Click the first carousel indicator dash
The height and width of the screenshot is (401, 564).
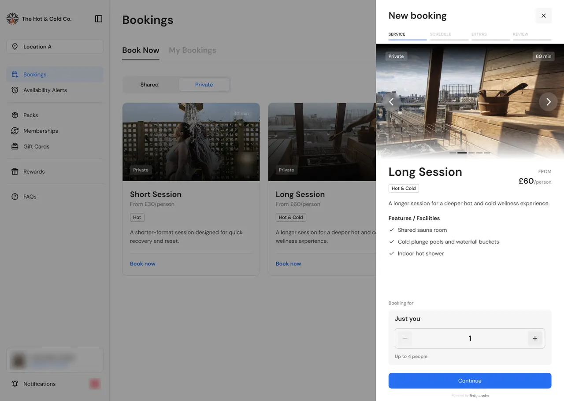tap(453, 153)
